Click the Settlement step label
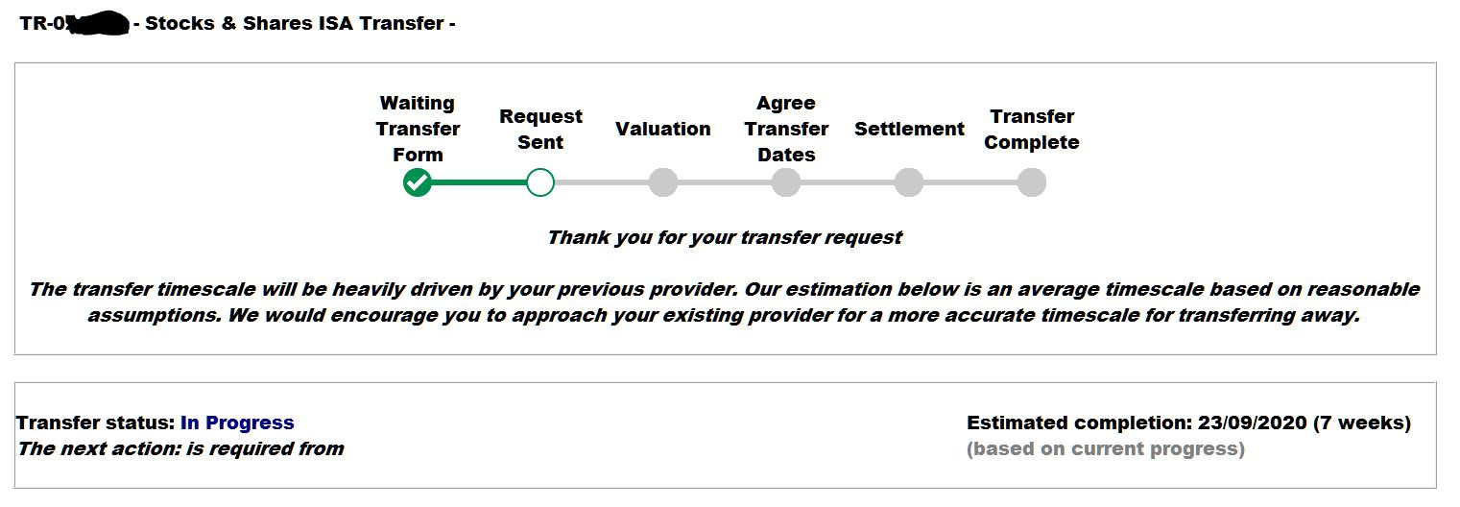 [x=909, y=129]
